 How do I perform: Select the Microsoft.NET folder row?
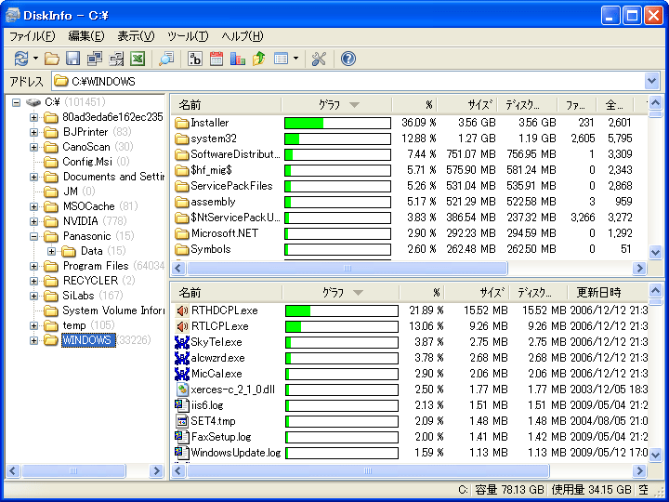(x=408, y=233)
